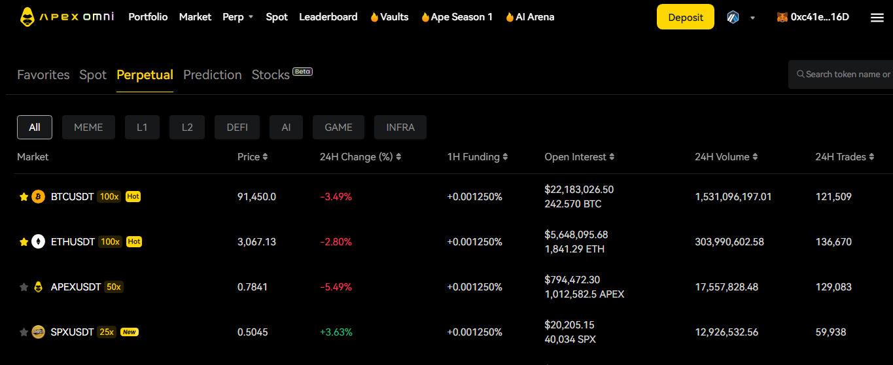The image size is (893, 365).
Task: Open the network selector dropdown arrow
Action: 752,18
